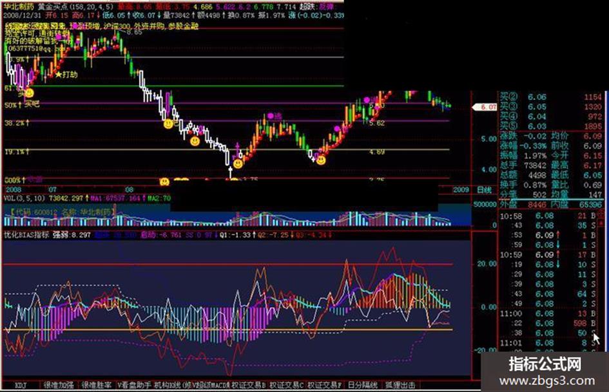Click the 量比 0.69 value
Image resolution: width=609 pixels, height=392 pixels.
tap(592, 185)
